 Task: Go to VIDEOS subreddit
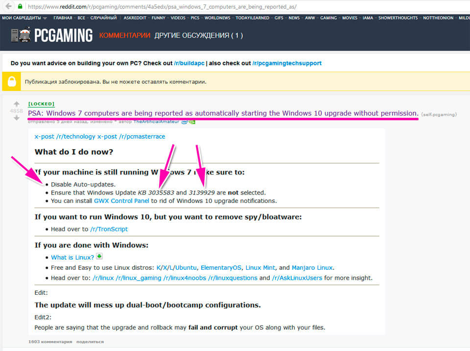[x=178, y=18]
